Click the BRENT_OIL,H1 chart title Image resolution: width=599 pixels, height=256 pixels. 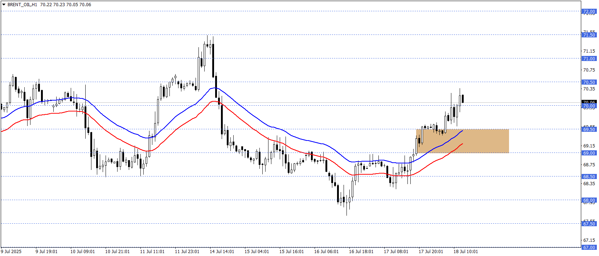22,5
